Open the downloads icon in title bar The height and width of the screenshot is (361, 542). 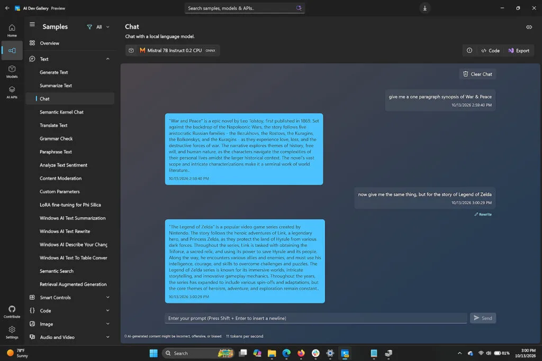coord(425,8)
